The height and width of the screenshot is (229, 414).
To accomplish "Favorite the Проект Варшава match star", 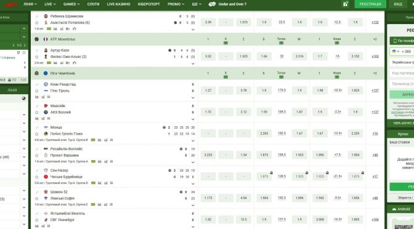I will (37, 155).
